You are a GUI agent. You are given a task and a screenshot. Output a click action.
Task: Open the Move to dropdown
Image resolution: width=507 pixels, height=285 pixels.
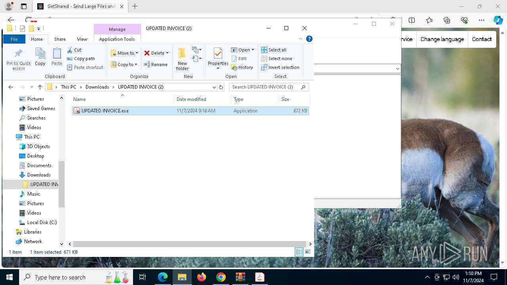coord(124,53)
